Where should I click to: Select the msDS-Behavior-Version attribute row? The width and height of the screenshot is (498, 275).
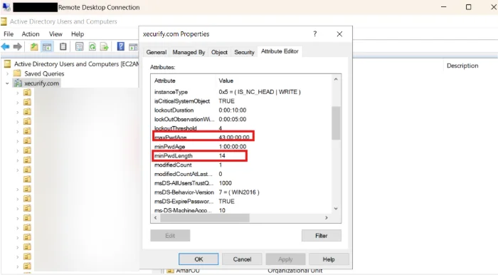point(242,192)
